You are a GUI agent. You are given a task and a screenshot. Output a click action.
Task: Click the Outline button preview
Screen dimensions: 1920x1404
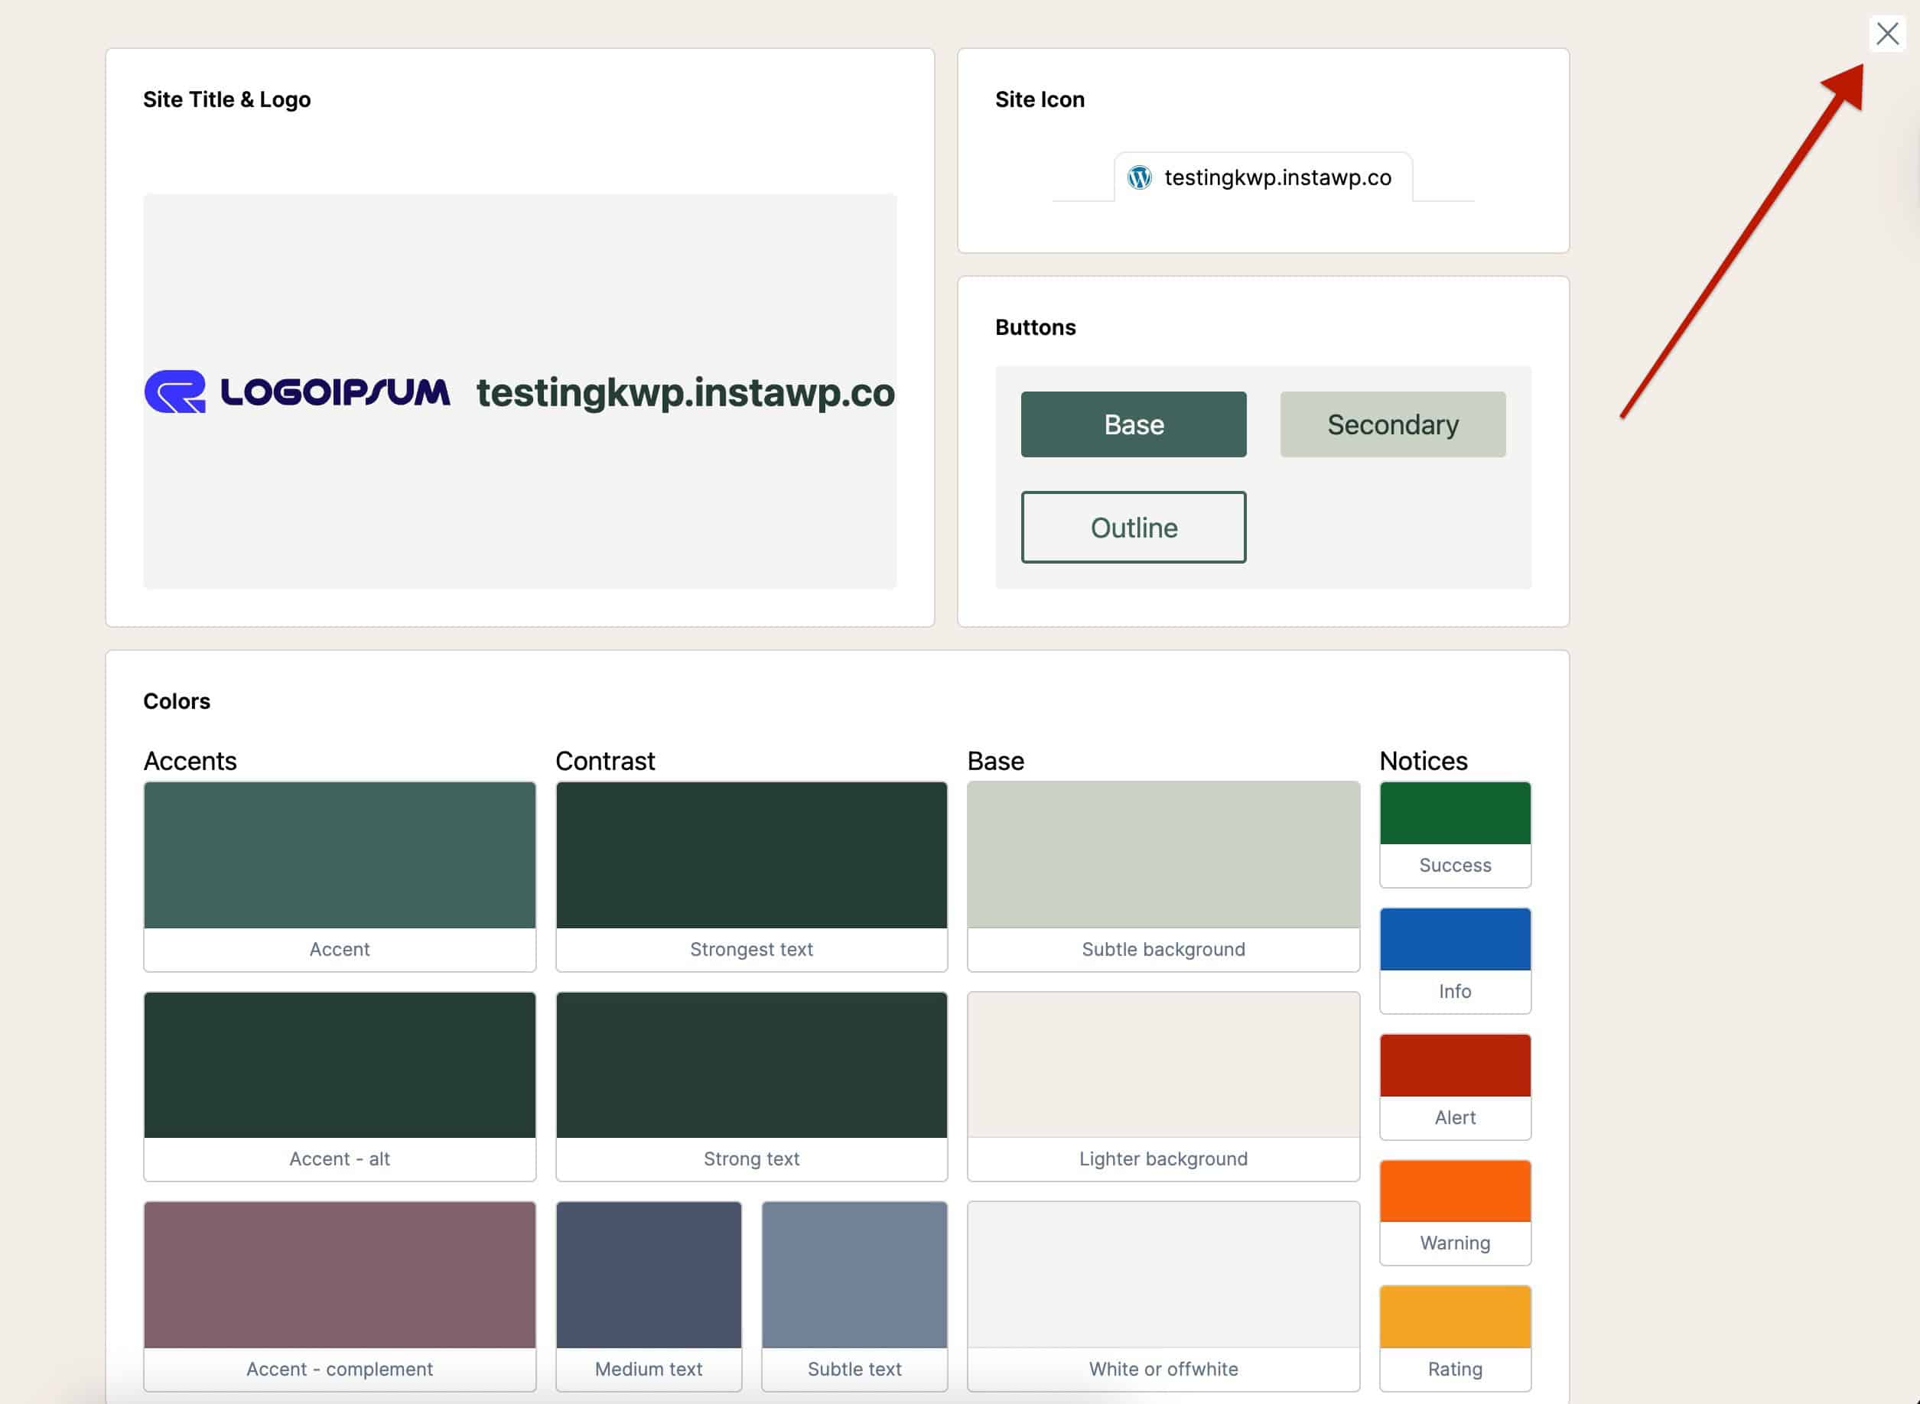(x=1134, y=527)
